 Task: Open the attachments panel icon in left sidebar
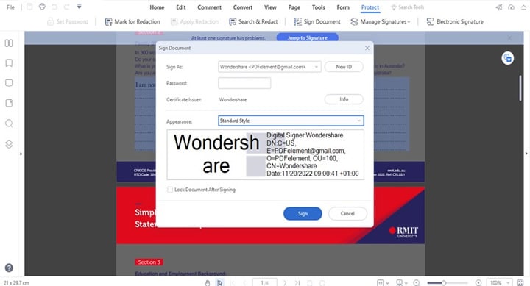(9, 103)
